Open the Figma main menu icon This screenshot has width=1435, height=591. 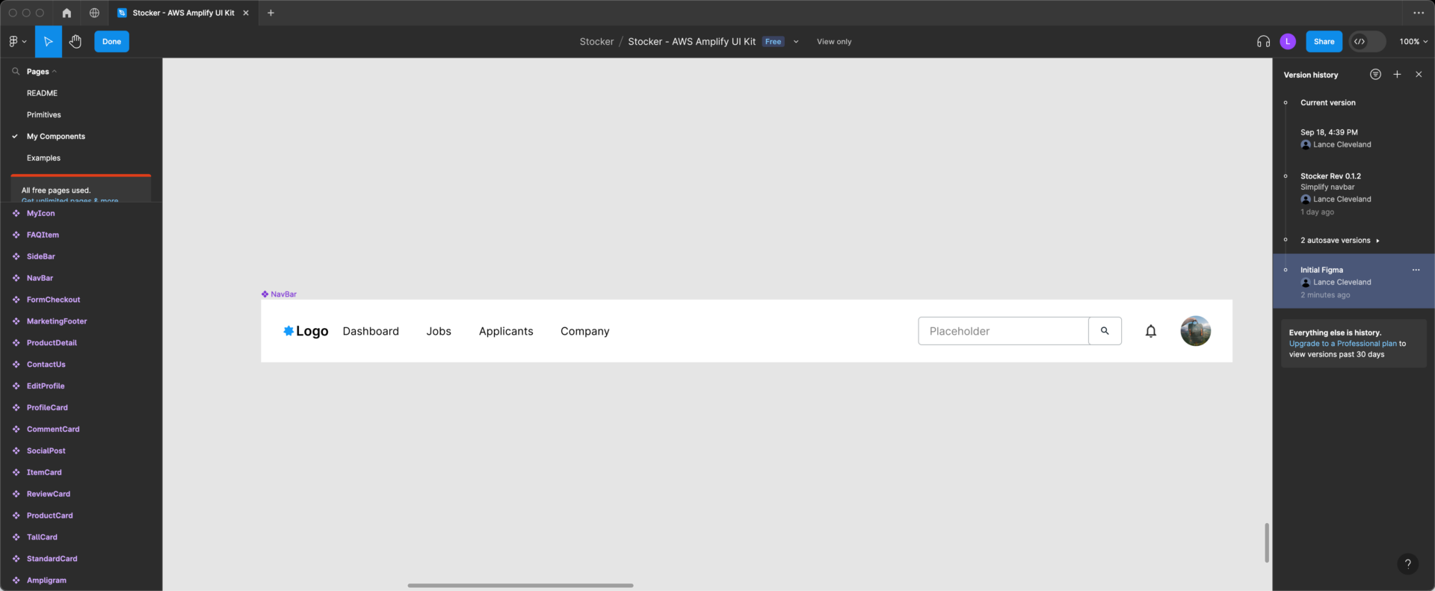(x=17, y=42)
